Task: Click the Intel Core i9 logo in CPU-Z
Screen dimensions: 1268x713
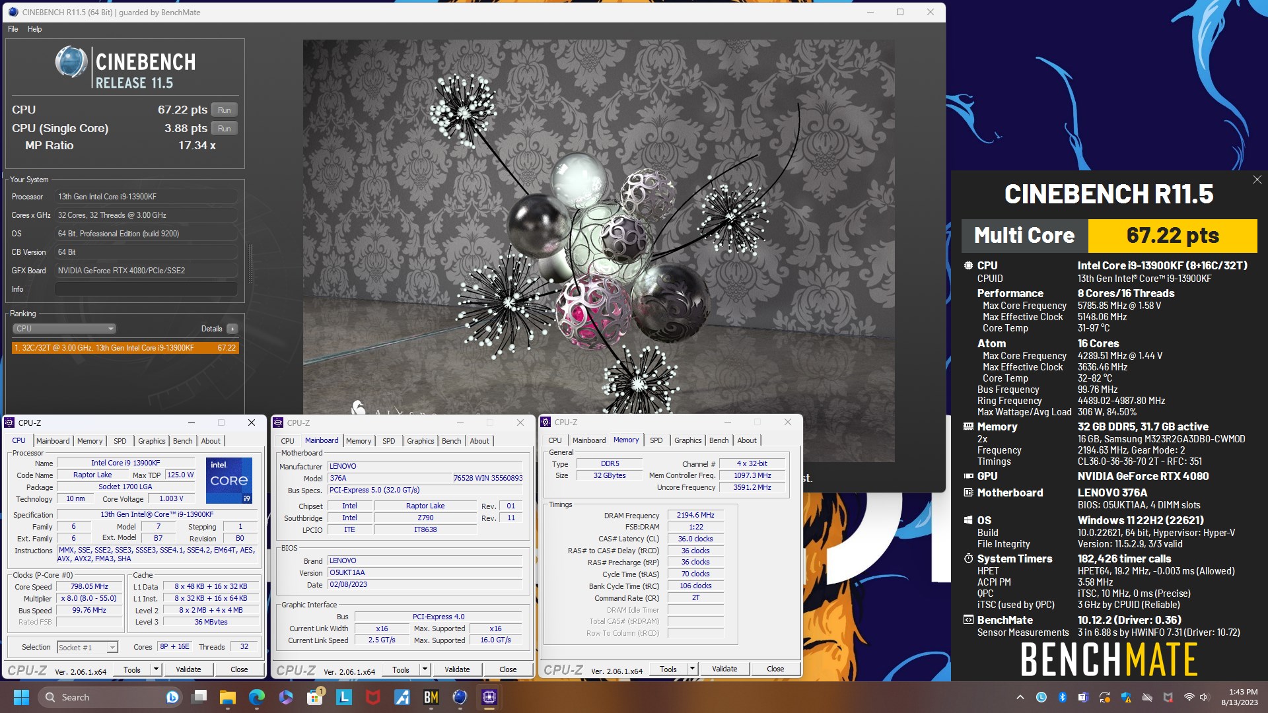Action: 229,480
